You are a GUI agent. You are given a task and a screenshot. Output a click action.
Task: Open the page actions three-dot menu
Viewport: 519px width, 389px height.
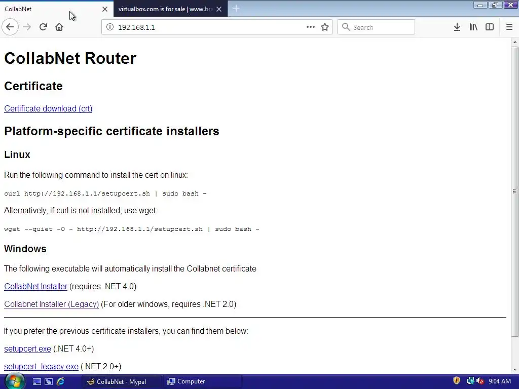311,27
